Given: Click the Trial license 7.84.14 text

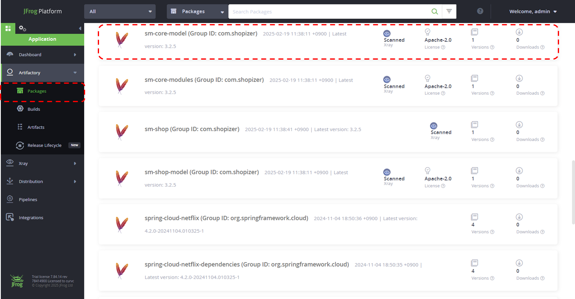Looking at the screenshot, I should pos(50,277).
